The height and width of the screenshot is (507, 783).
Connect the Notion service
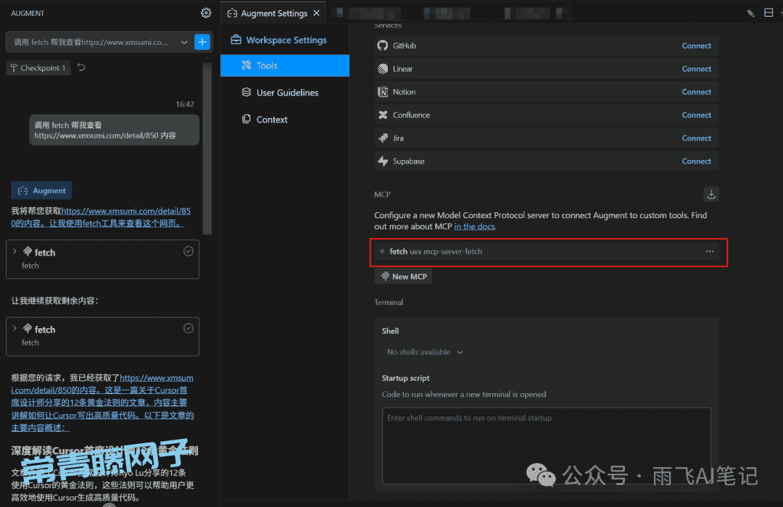pos(696,92)
